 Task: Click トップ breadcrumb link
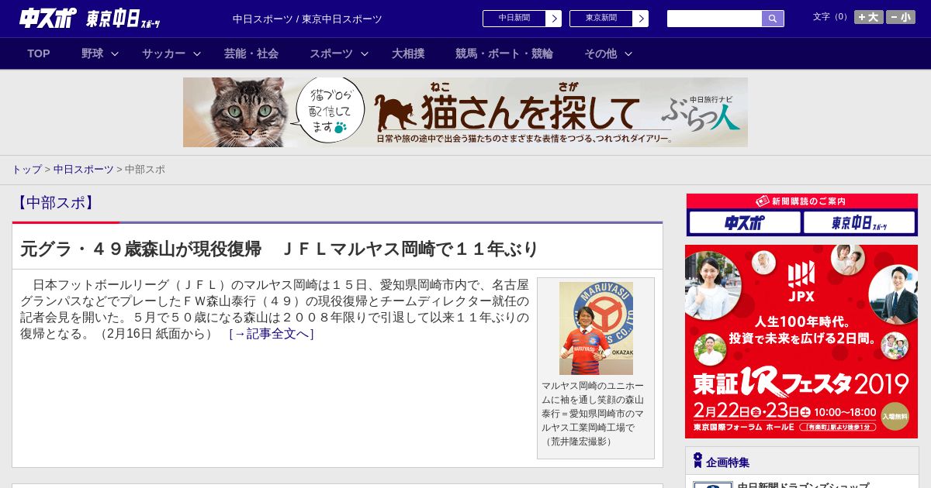pyautogui.click(x=26, y=169)
